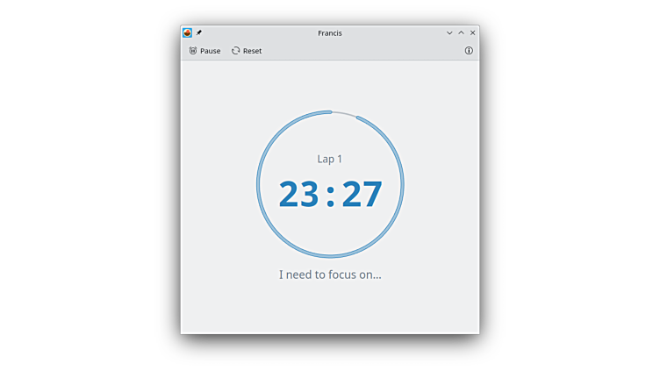Click the gray unfilled arc of ring
The image size is (660, 371).
tap(344, 113)
